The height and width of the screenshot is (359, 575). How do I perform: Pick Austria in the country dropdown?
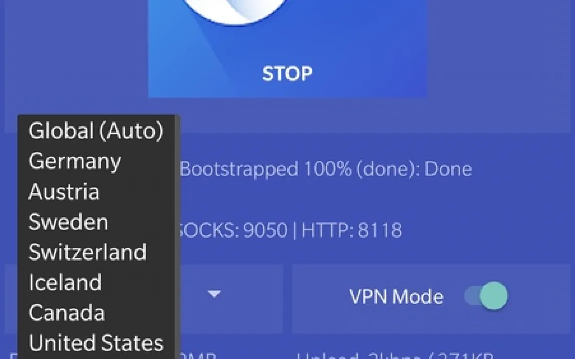(x=64, y=192)
